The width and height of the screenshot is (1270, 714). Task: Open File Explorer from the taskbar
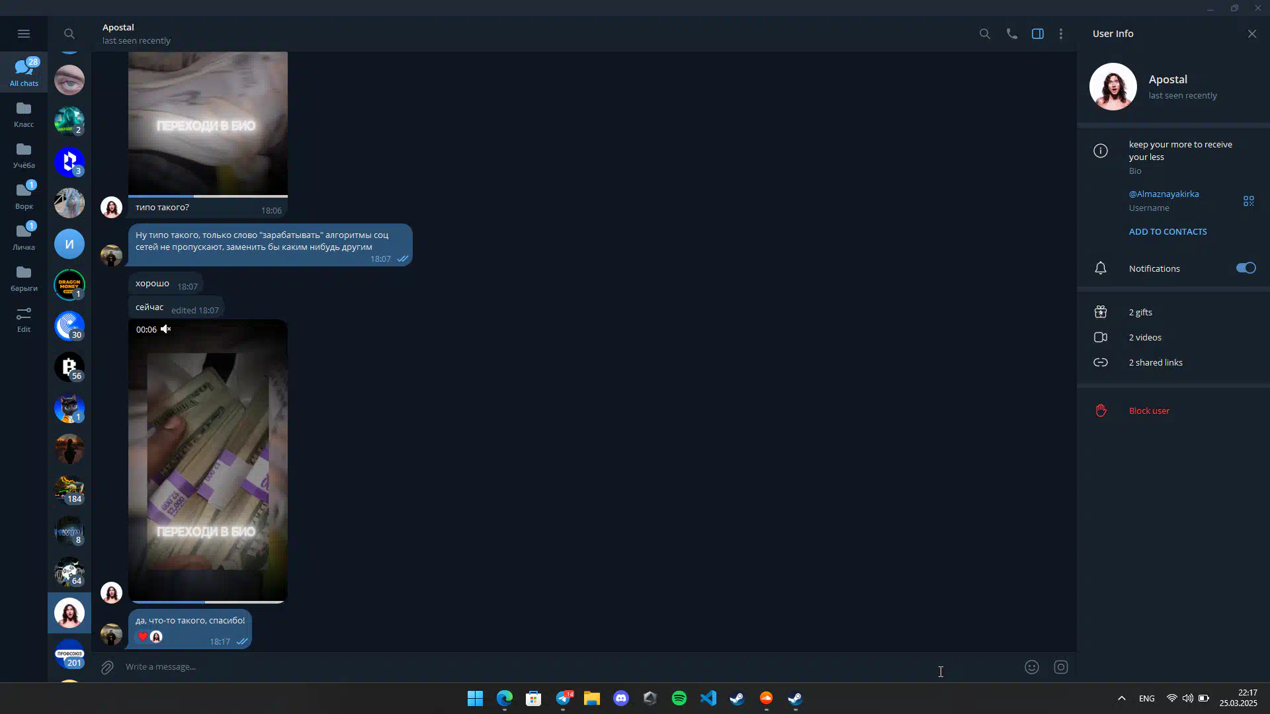point(591,698)
